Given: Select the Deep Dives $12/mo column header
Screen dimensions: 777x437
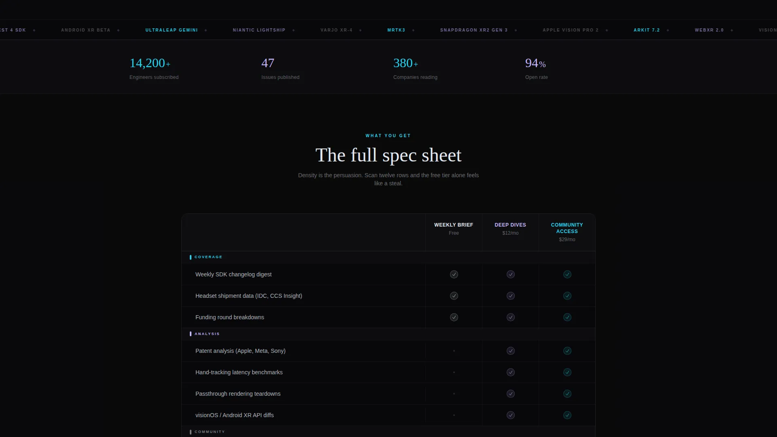Looking at the screenshot, I should (x=510, y=232).
